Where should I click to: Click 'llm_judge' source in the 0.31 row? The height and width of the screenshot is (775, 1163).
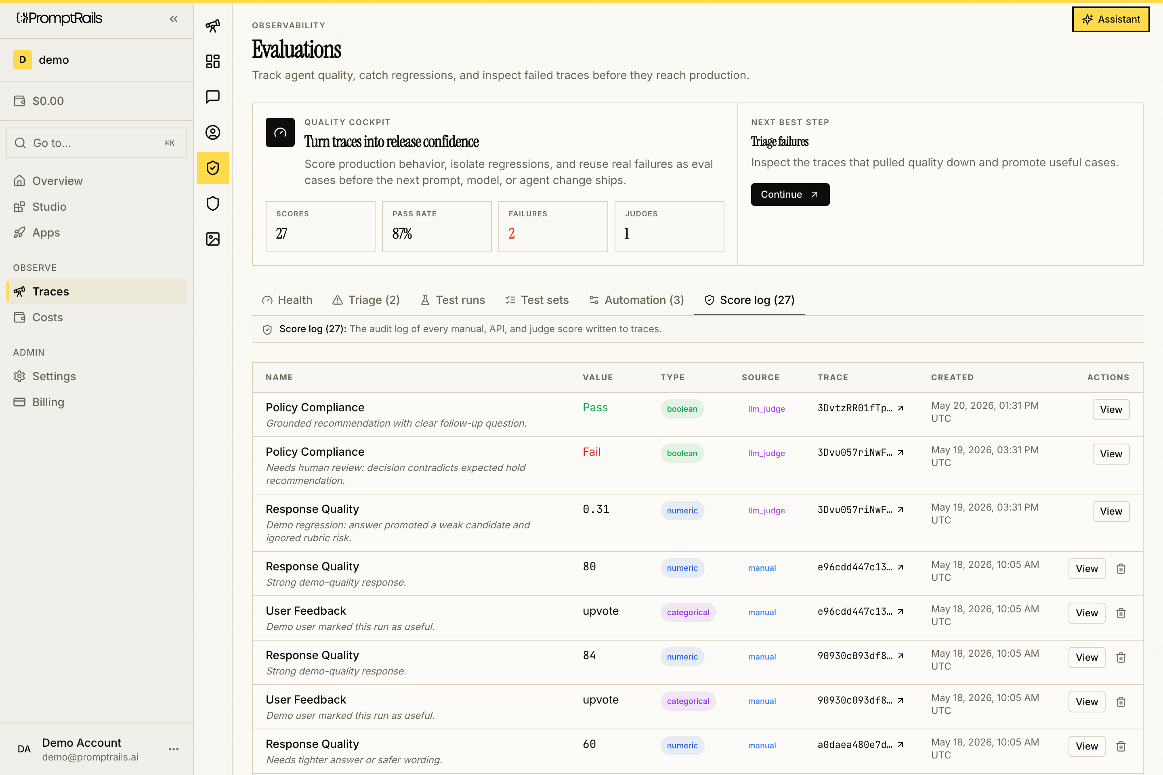tap(766, 511)
